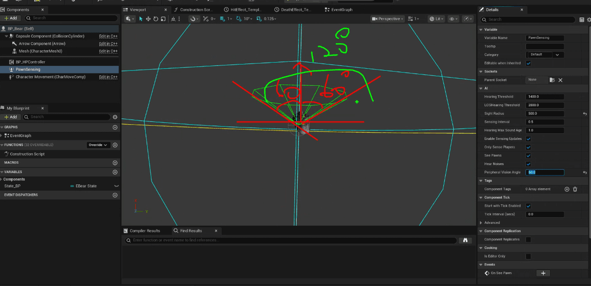
Task: Click closed-eye visibility icon for State_BP variable
Action: pos(116,186)
